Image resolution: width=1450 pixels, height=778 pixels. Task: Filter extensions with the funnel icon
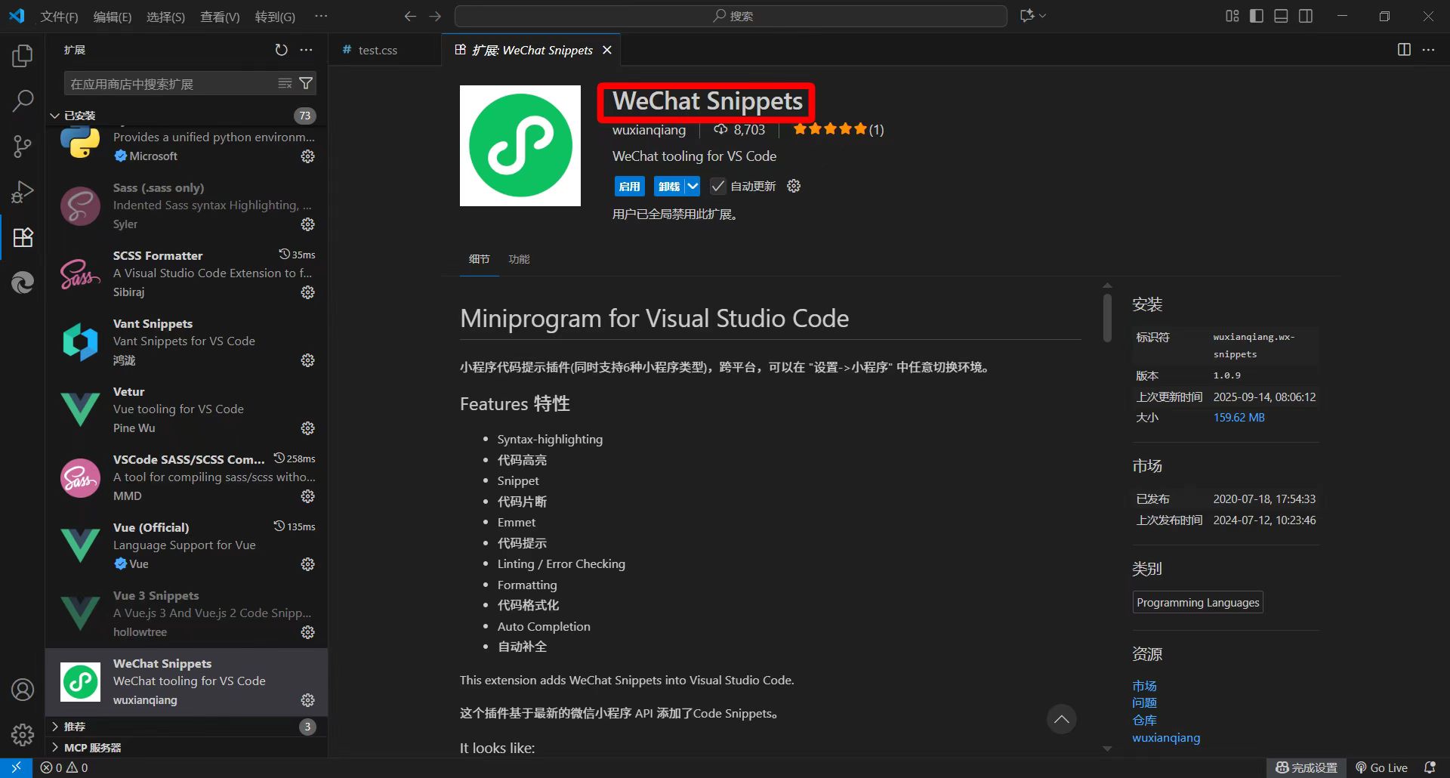[306, 83]
